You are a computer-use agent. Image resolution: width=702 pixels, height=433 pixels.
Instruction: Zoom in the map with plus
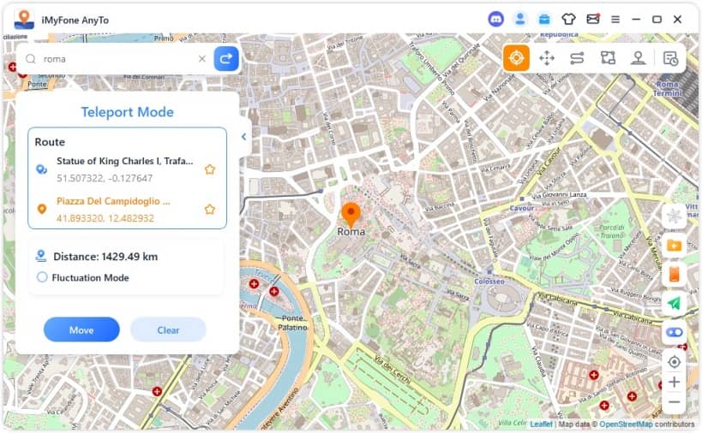(675, 382)
